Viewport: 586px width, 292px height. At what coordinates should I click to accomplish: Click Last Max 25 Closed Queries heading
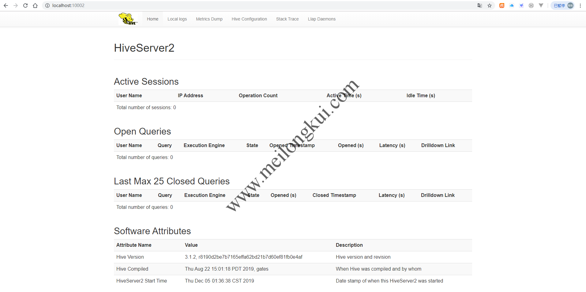click(x=172, y=181)
